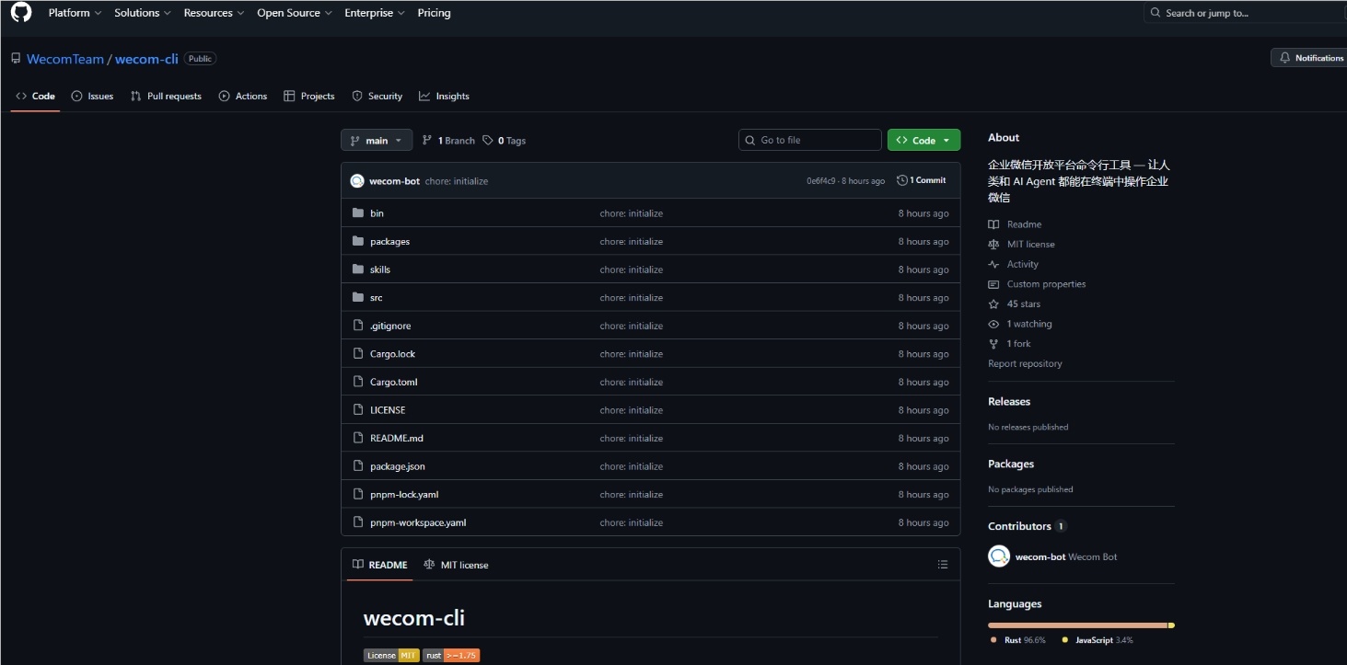Open the Cargo.toml file
Screen dimensions: 1347x665
coord(393,381)
